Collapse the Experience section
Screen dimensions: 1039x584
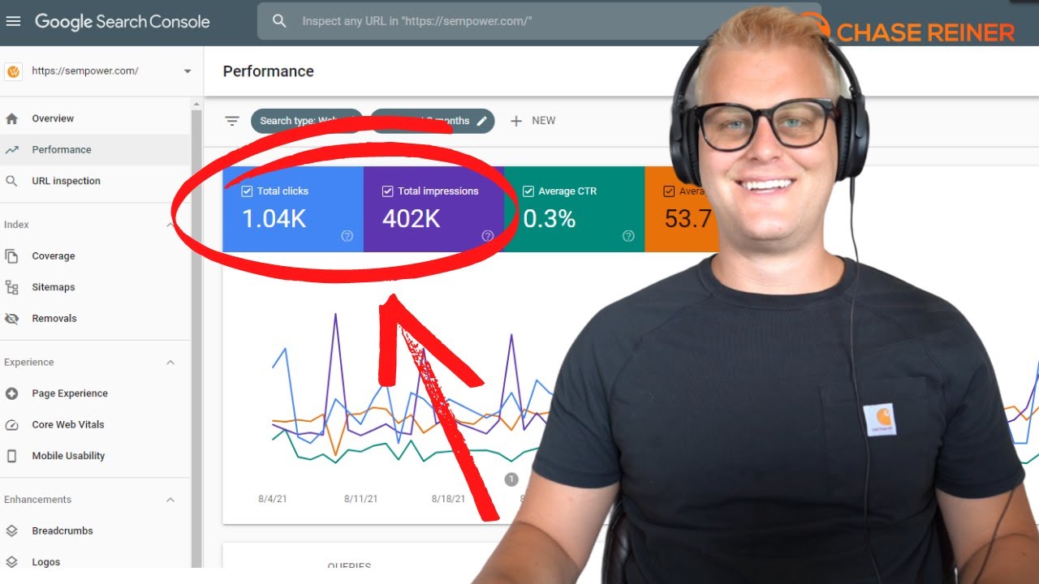click(170, 363)
